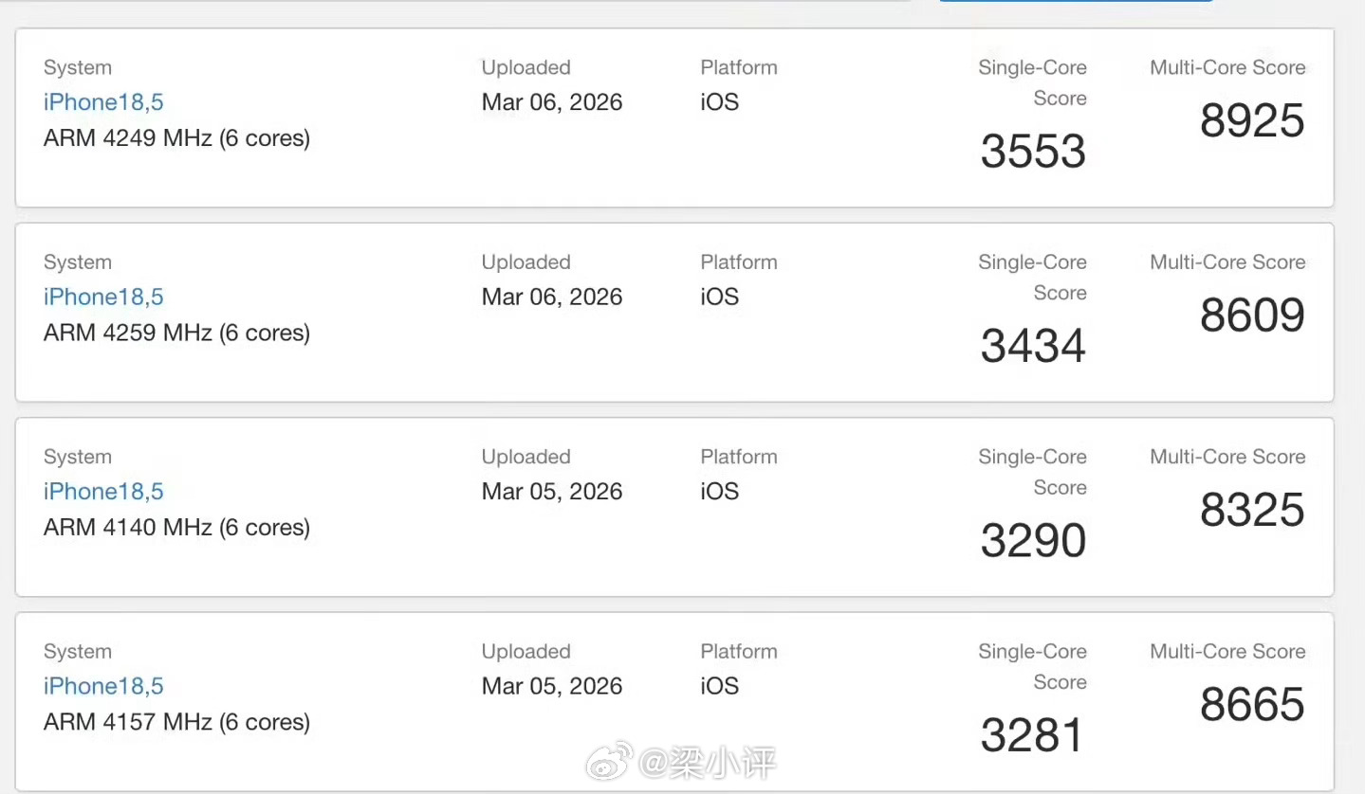Click the blue button at top edge

coord(1076,1)
